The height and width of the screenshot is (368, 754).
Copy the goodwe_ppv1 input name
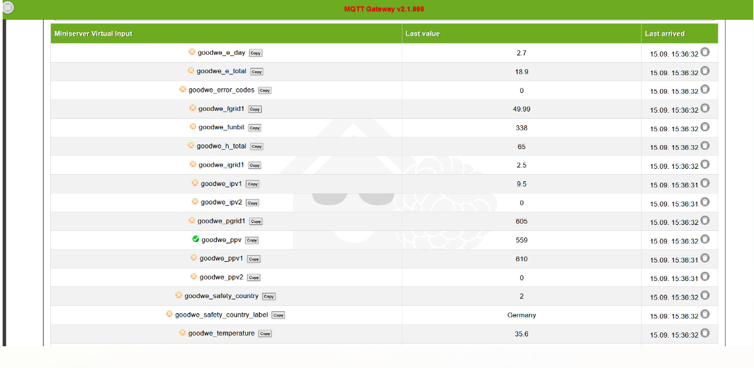coord(254,259)
